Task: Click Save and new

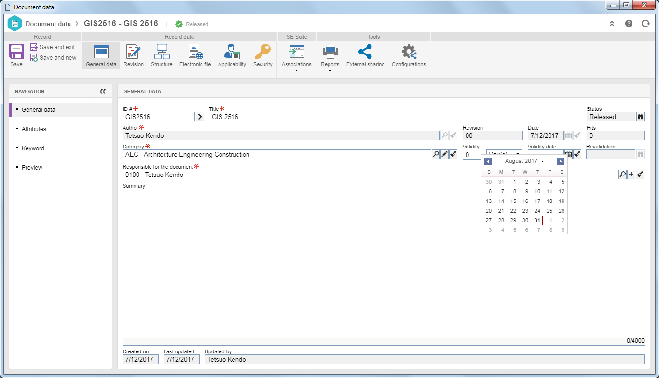Action: click(x=53, y=58)
